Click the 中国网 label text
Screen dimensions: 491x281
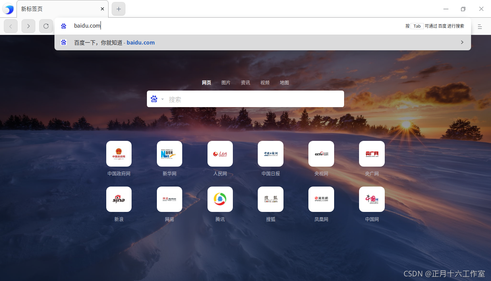click(372, 219)
